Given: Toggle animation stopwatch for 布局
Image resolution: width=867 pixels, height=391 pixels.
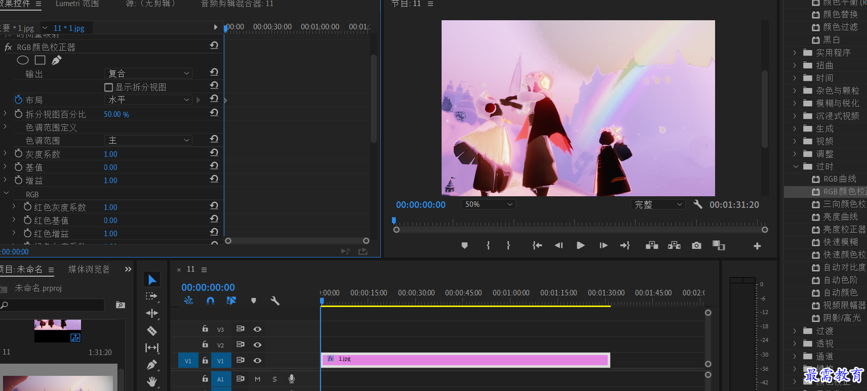Looking at the screenshot, I should pyautogui.click(x=19, y=100).
